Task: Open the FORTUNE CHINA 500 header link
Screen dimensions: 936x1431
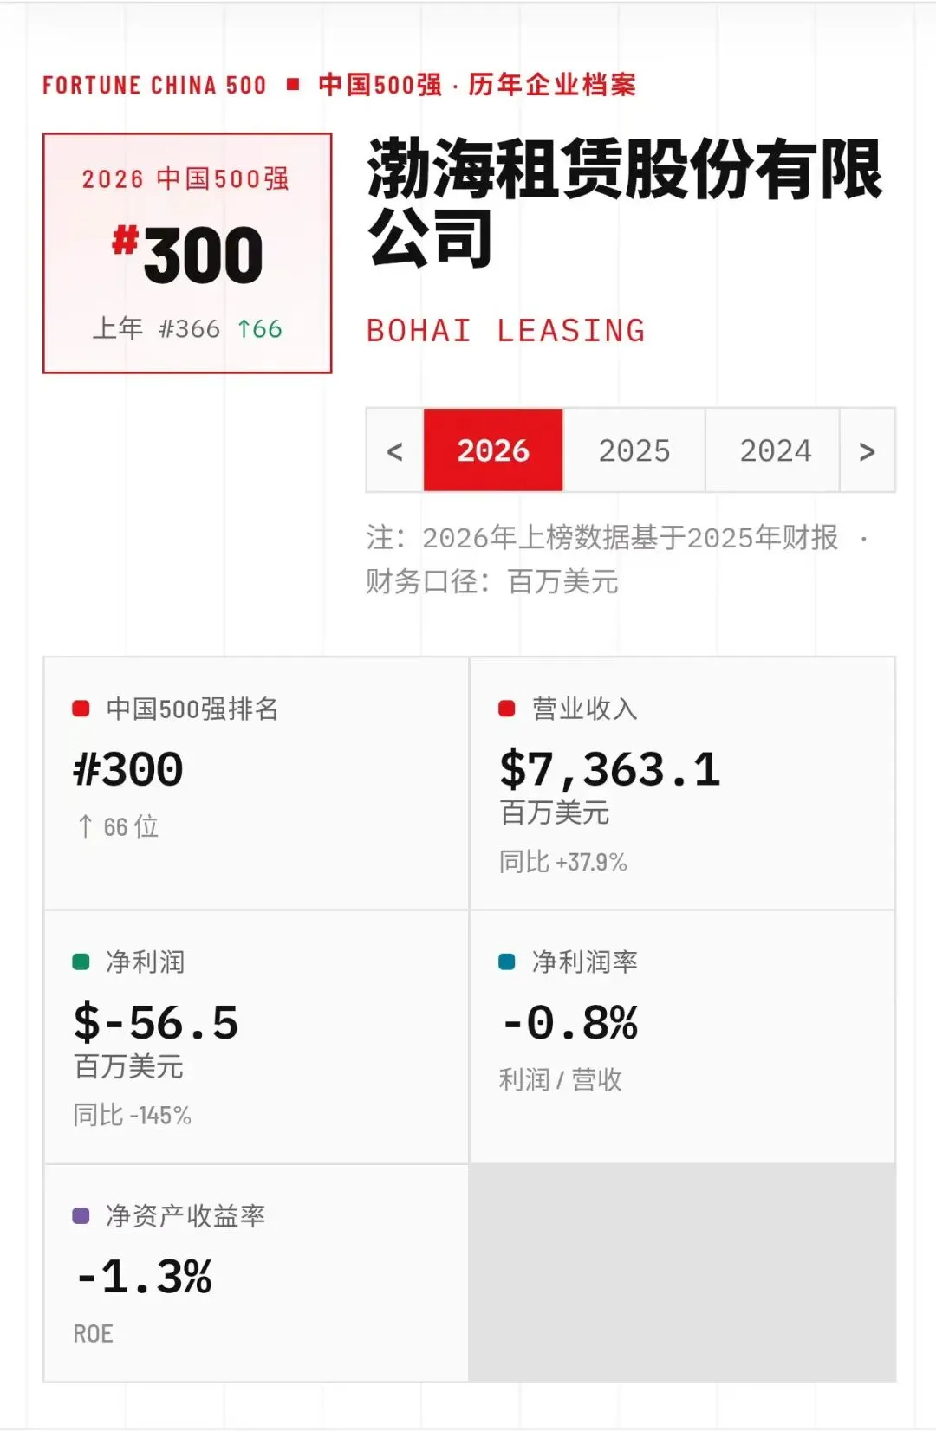Action: [154, 85]
